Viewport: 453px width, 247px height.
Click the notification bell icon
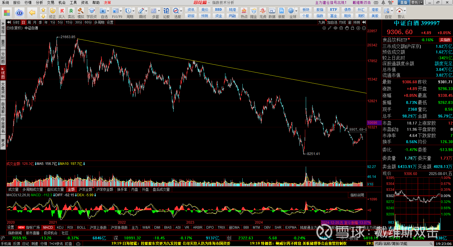tap(383, 3)
